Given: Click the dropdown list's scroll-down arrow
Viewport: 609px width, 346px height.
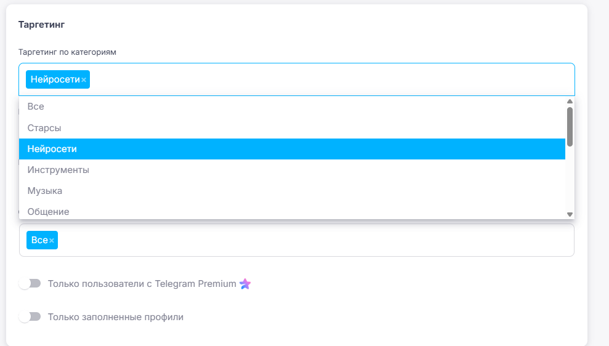Looking at the screenshot, I should pyautogui.click(x=570, y=214).
